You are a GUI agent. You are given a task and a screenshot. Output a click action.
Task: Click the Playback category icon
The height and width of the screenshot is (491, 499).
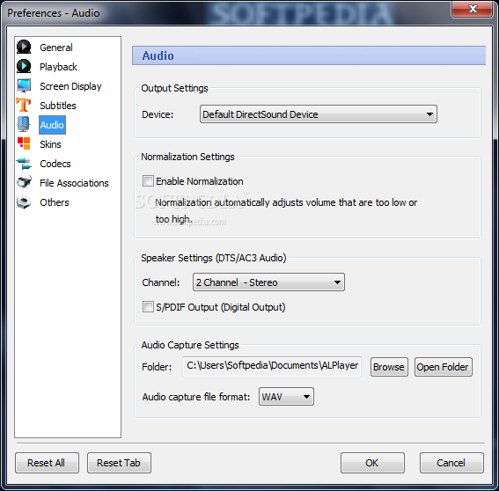click(x=24, y=67)
